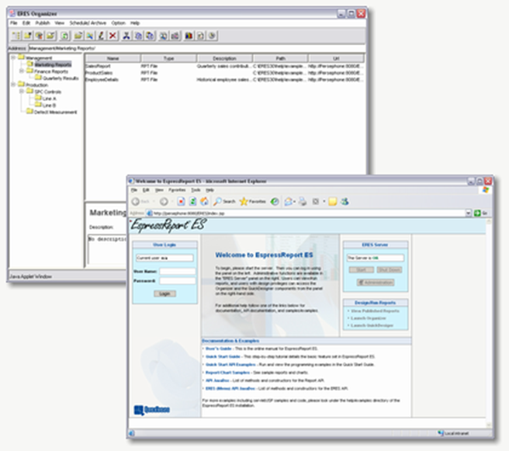
Task: Open the Publish menu in Organizer
Action: coord(43,23)
